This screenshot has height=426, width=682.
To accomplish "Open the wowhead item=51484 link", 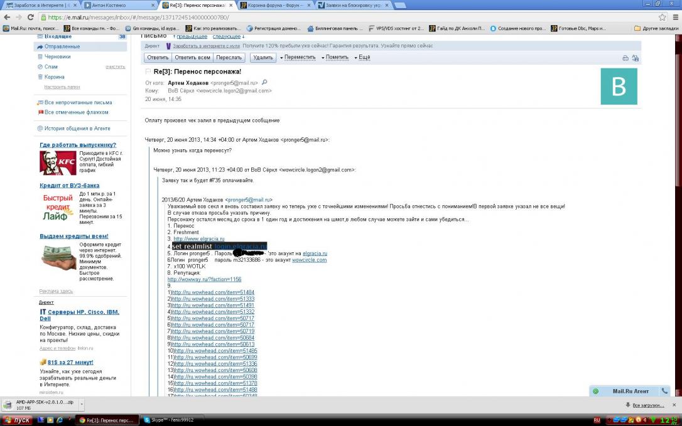I will [213, 292].
